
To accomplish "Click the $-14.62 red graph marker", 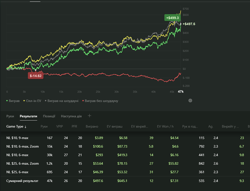I will [x=36, y=76].
